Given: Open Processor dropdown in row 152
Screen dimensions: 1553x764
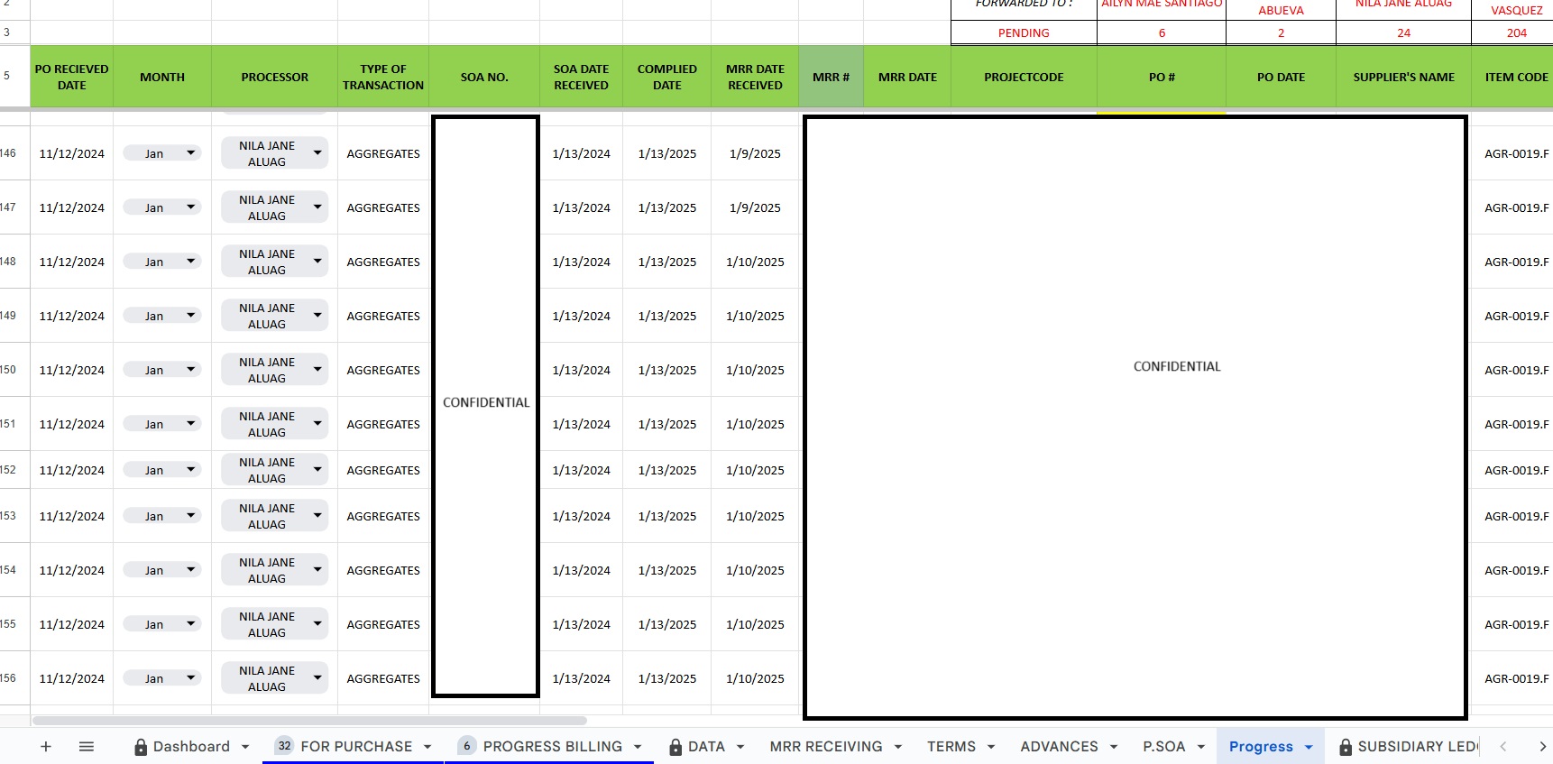Looking at the screenshot, I should 317,470.
